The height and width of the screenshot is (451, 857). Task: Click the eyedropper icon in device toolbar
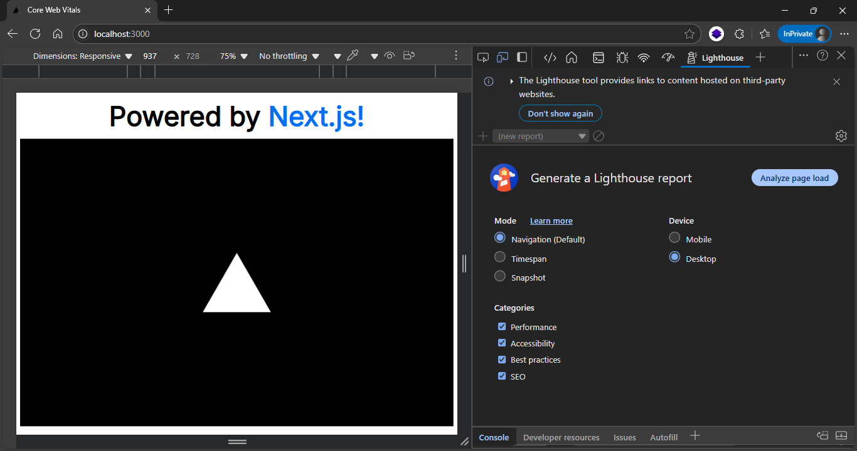click(x=353, y=56)
